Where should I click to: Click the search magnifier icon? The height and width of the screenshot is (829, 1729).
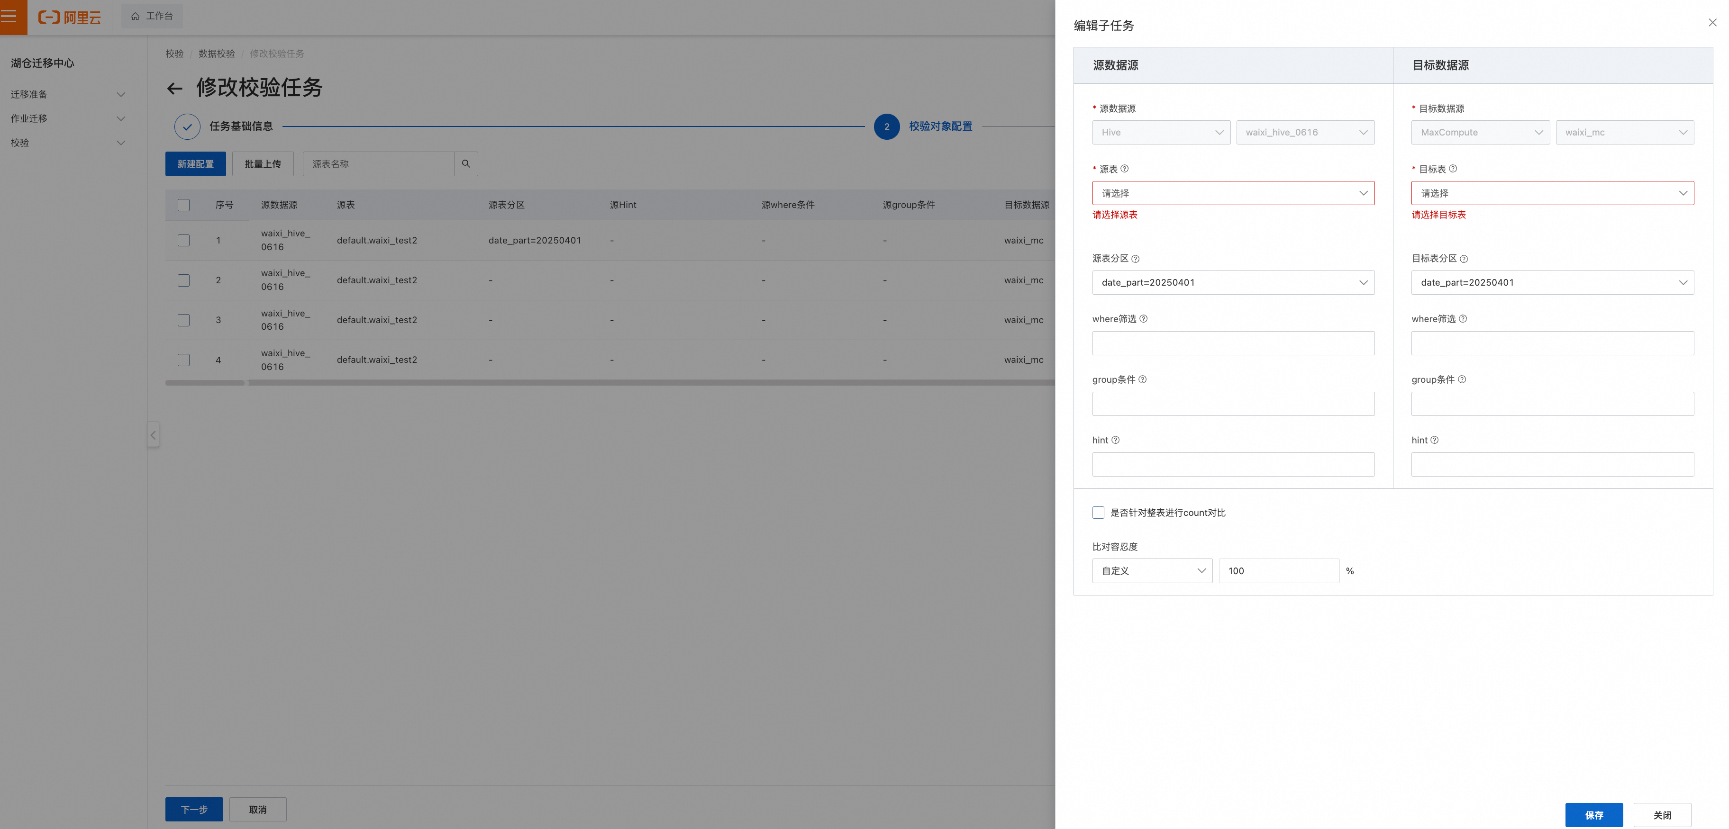click(x=466, y=163)
